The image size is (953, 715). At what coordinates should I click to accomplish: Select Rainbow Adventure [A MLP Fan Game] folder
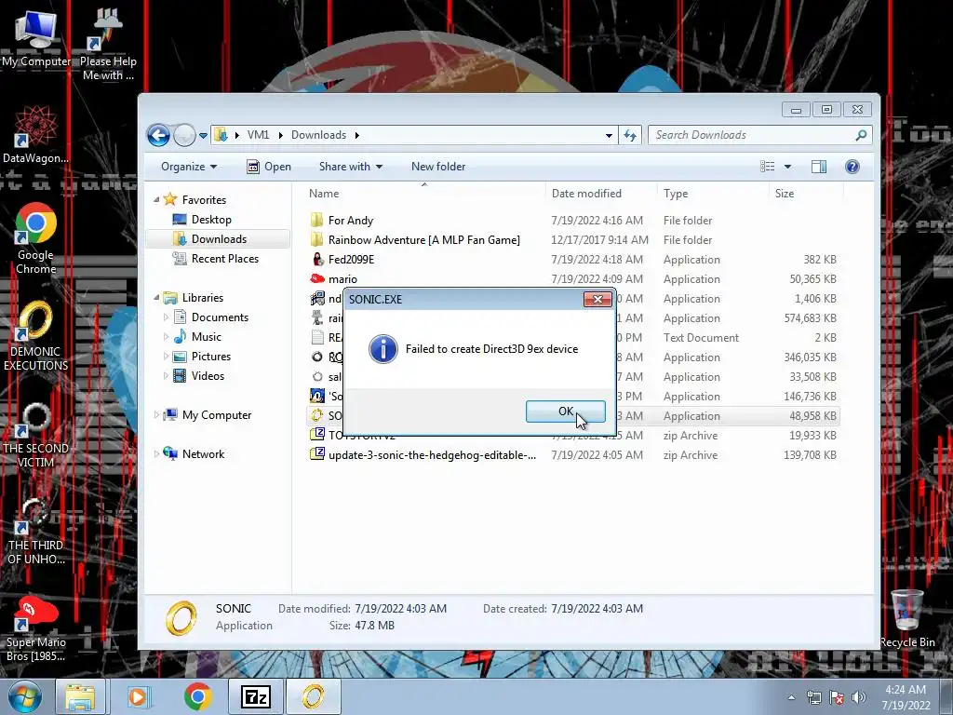pos(423,239)
